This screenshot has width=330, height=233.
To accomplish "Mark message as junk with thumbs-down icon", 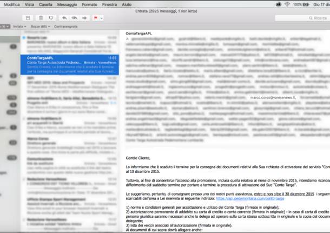I will (51, 18).
